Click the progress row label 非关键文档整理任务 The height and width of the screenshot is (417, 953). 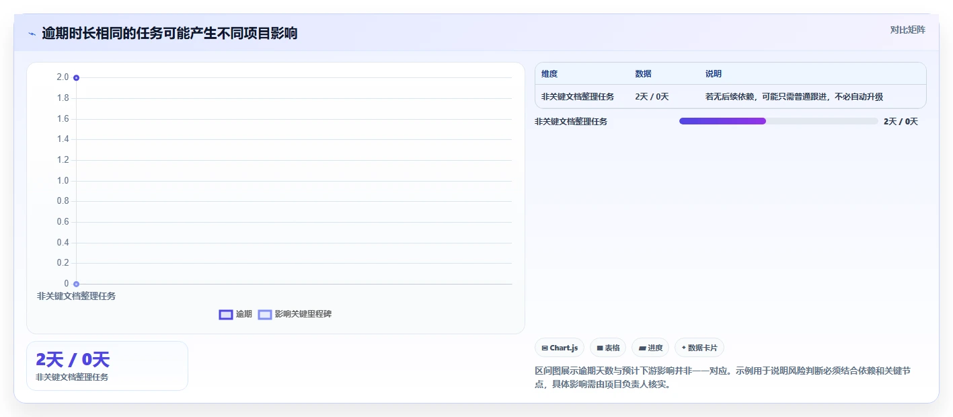571,122
